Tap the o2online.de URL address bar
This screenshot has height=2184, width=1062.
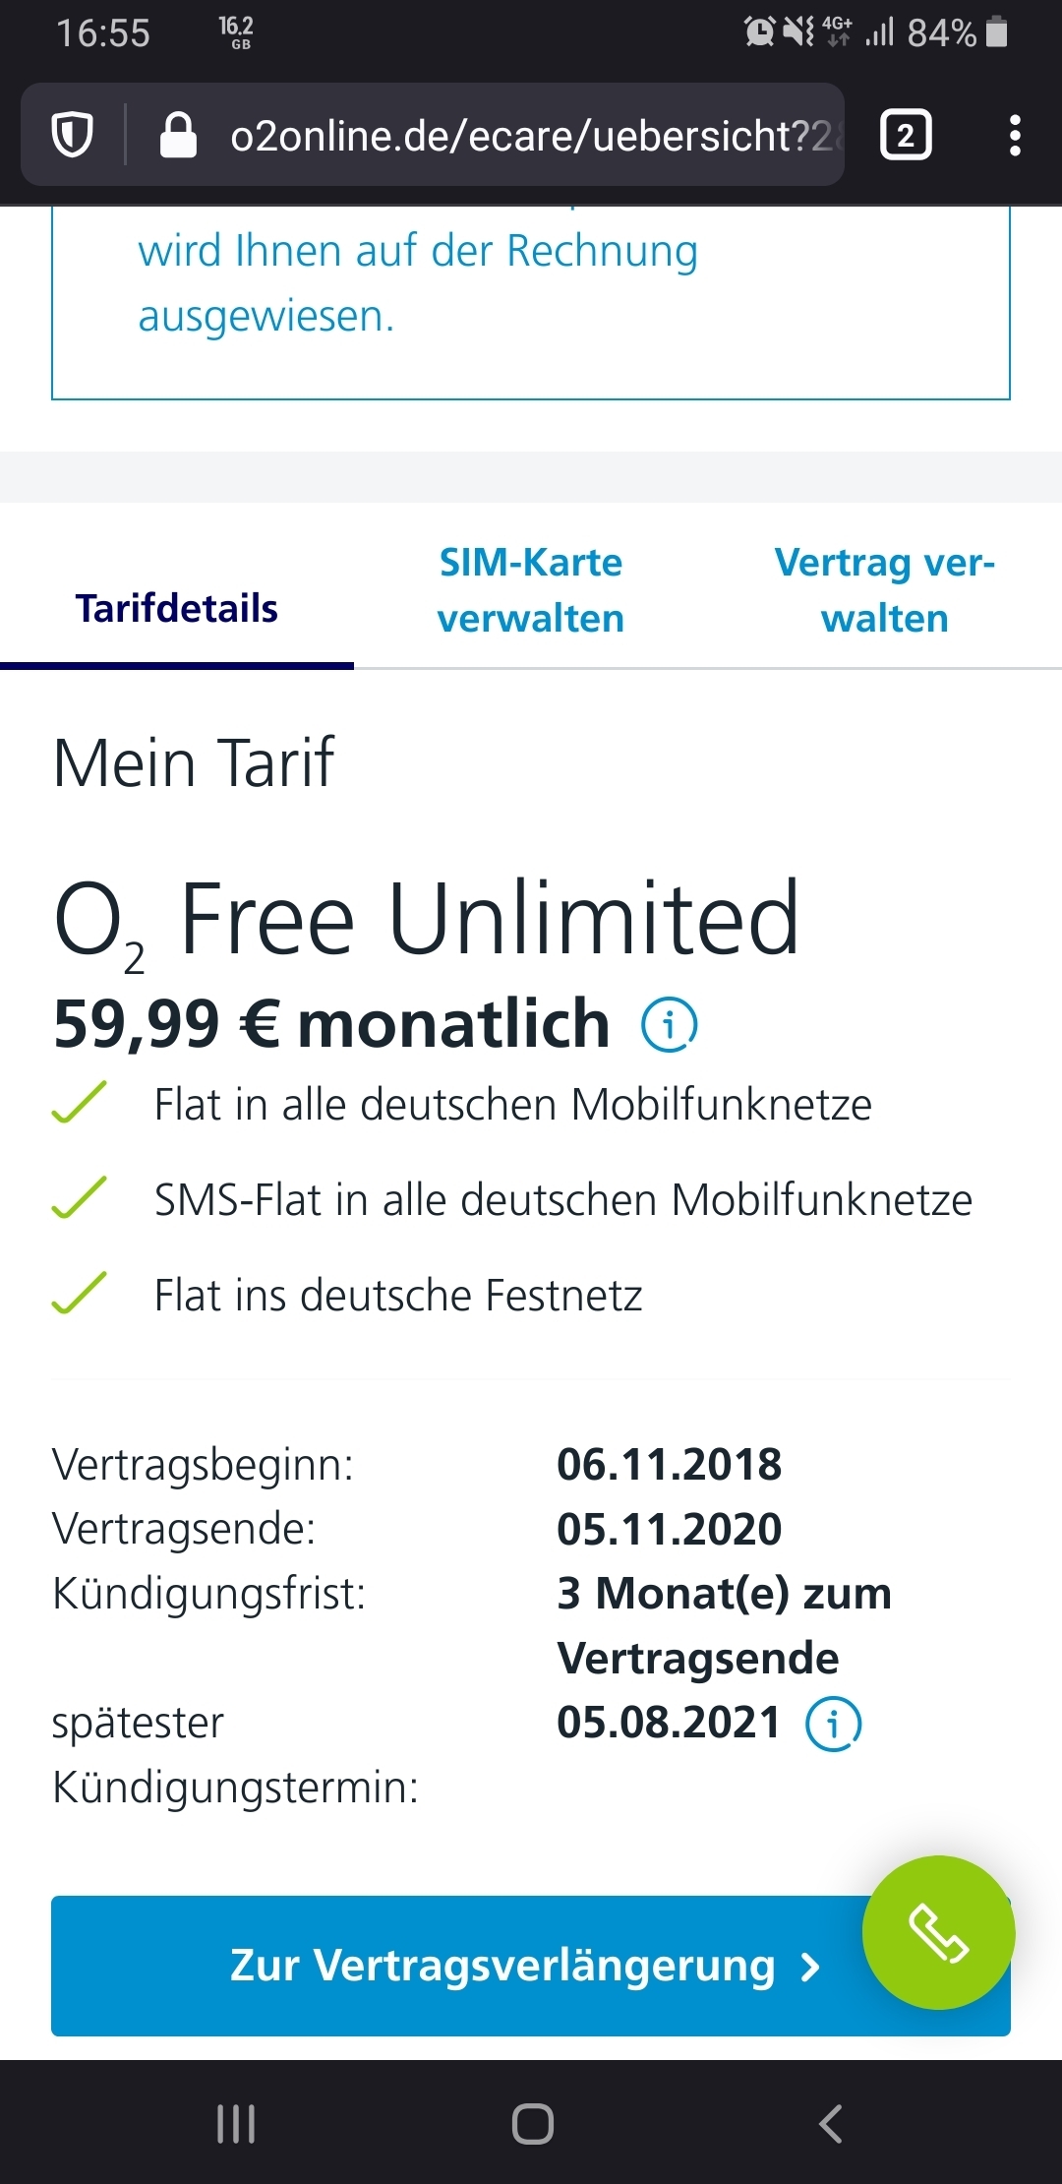click(x=531, y=135)
